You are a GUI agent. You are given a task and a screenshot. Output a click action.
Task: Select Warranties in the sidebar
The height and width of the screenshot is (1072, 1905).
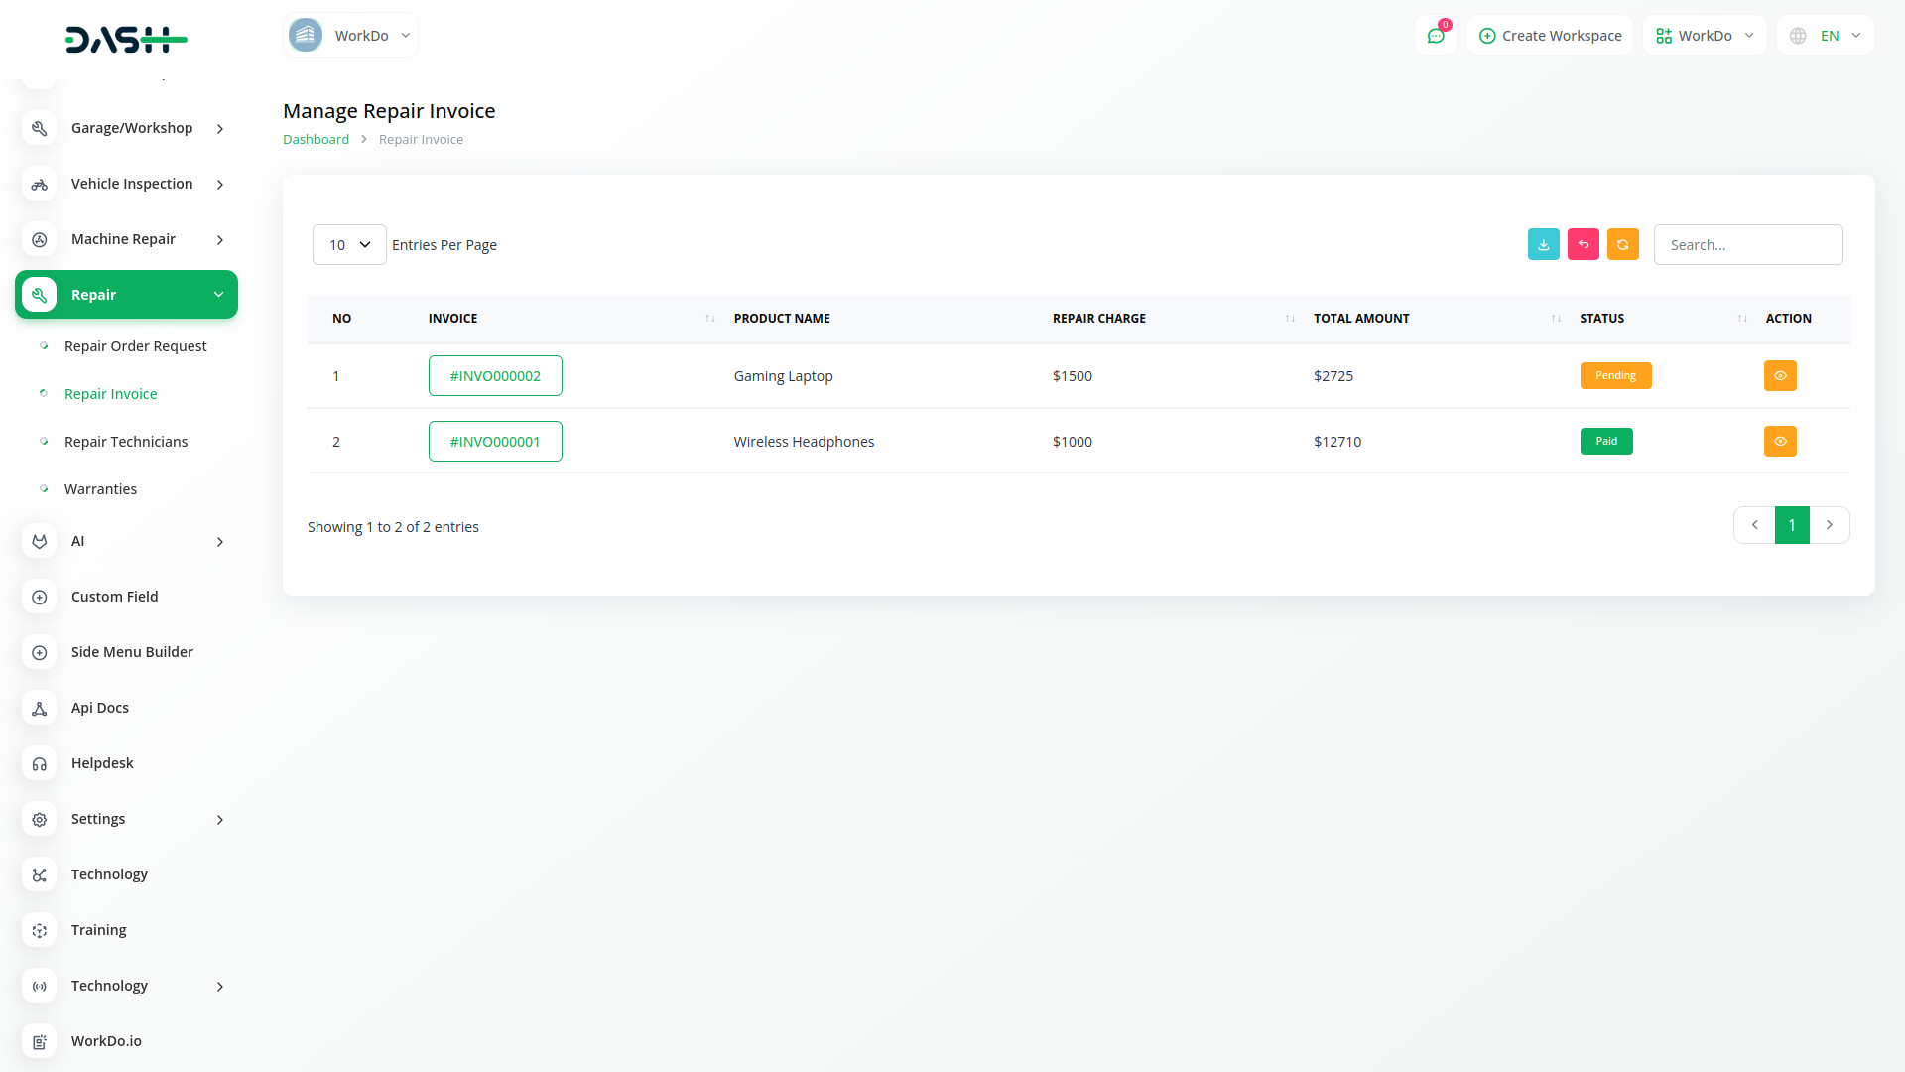[x=100, y=489]
